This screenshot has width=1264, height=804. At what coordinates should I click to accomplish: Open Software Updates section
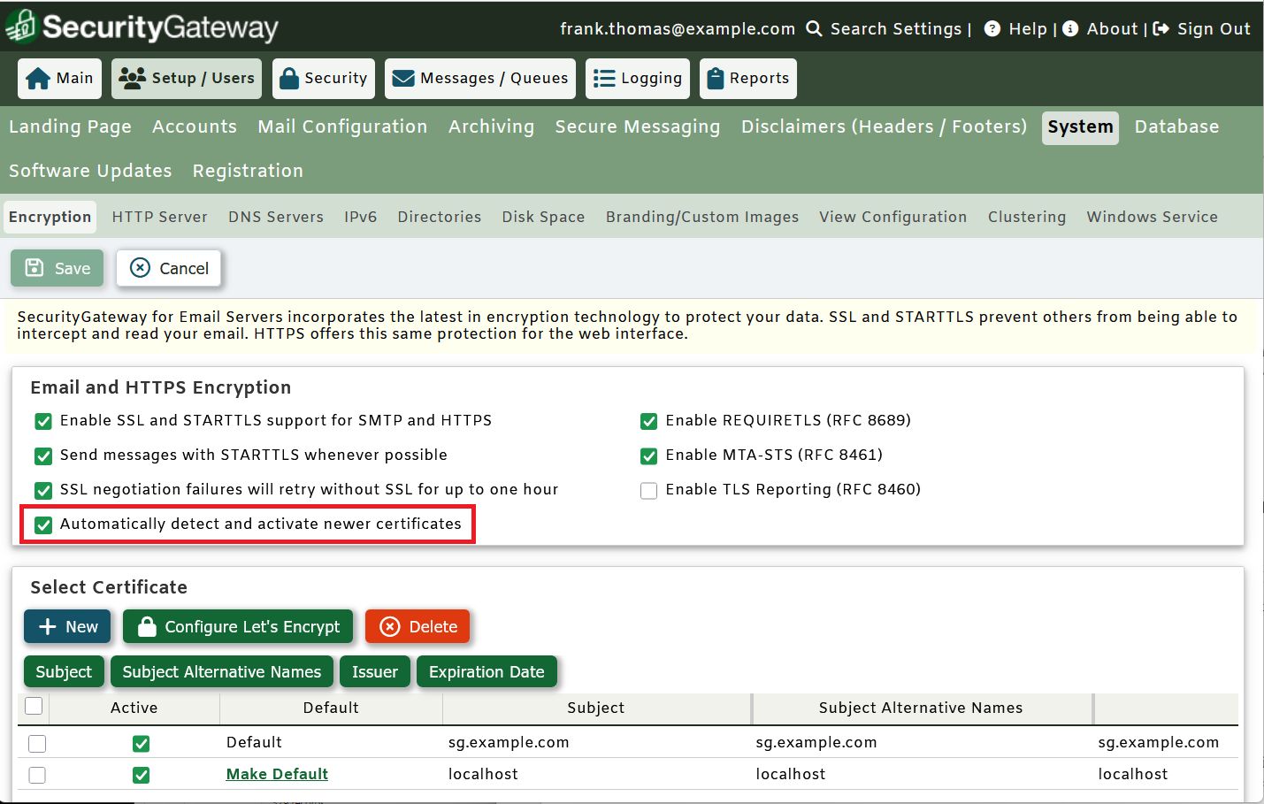click(x=90, y=172)
